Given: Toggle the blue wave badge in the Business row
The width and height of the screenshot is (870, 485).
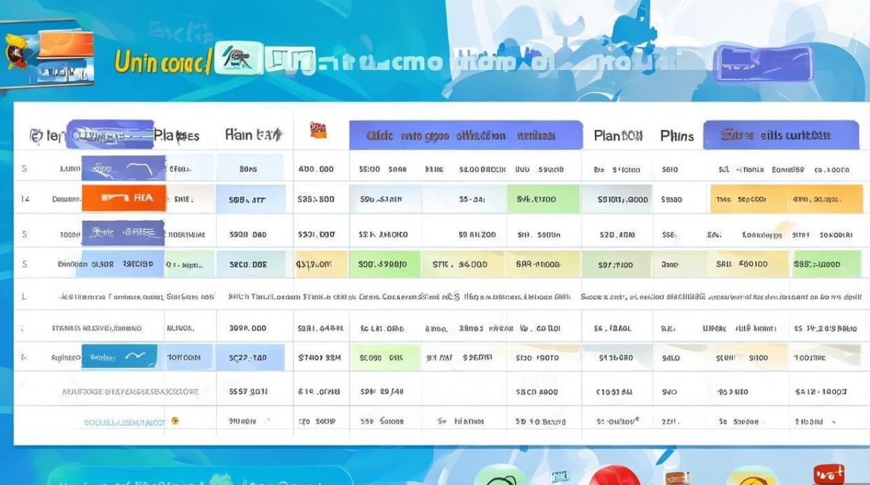Looking at the screenshot, I should coord(120,356).
